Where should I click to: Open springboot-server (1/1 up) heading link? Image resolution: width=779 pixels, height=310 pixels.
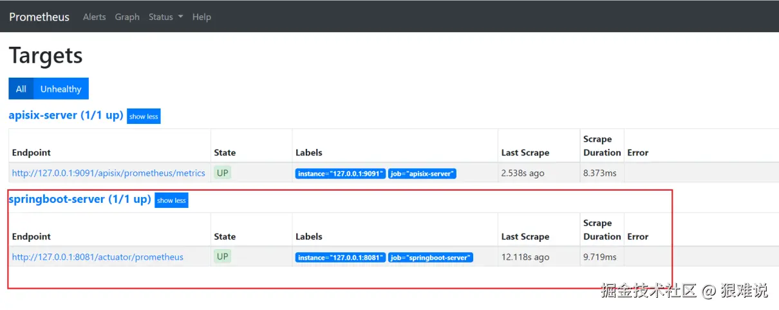coord(80,200)
